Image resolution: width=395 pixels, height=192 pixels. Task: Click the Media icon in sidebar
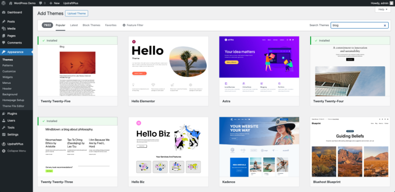click(x=4, y=29)
